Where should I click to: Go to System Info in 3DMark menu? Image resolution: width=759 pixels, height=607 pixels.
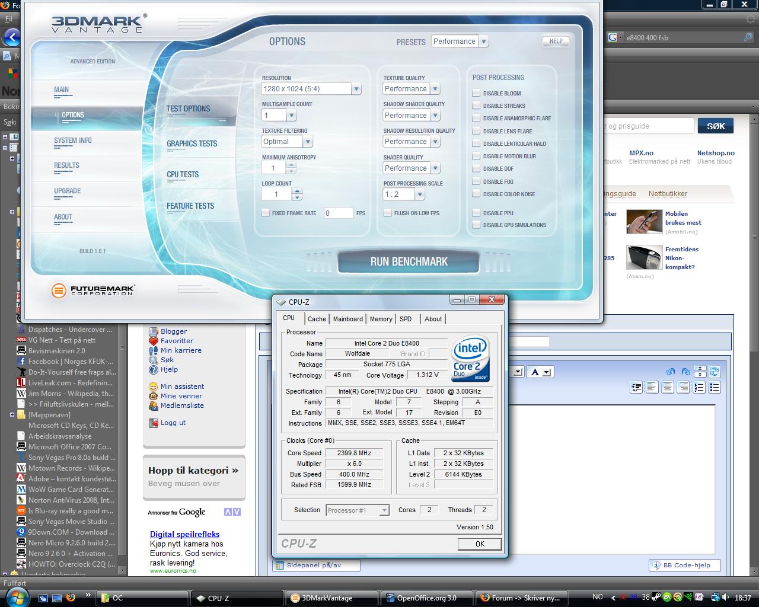[x=73, y=140]
